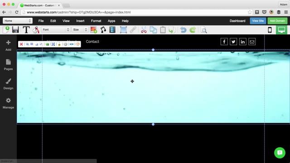290x163 pixels.
Task: Click the Add Domain button
Action: [277, 21]
